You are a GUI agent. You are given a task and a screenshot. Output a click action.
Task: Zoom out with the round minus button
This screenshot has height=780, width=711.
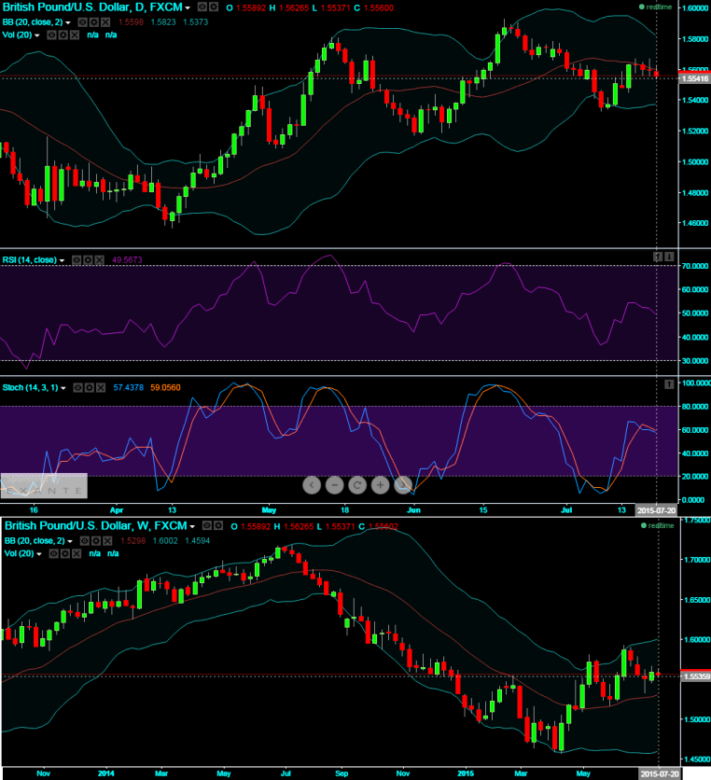334,485
